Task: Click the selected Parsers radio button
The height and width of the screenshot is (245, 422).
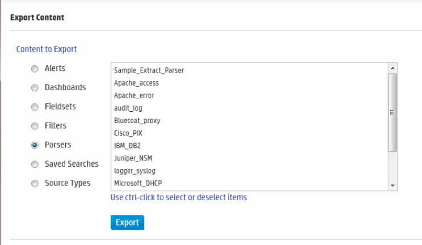Action: tap(34, 145)
